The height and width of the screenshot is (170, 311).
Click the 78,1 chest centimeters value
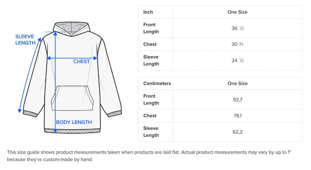237,116
